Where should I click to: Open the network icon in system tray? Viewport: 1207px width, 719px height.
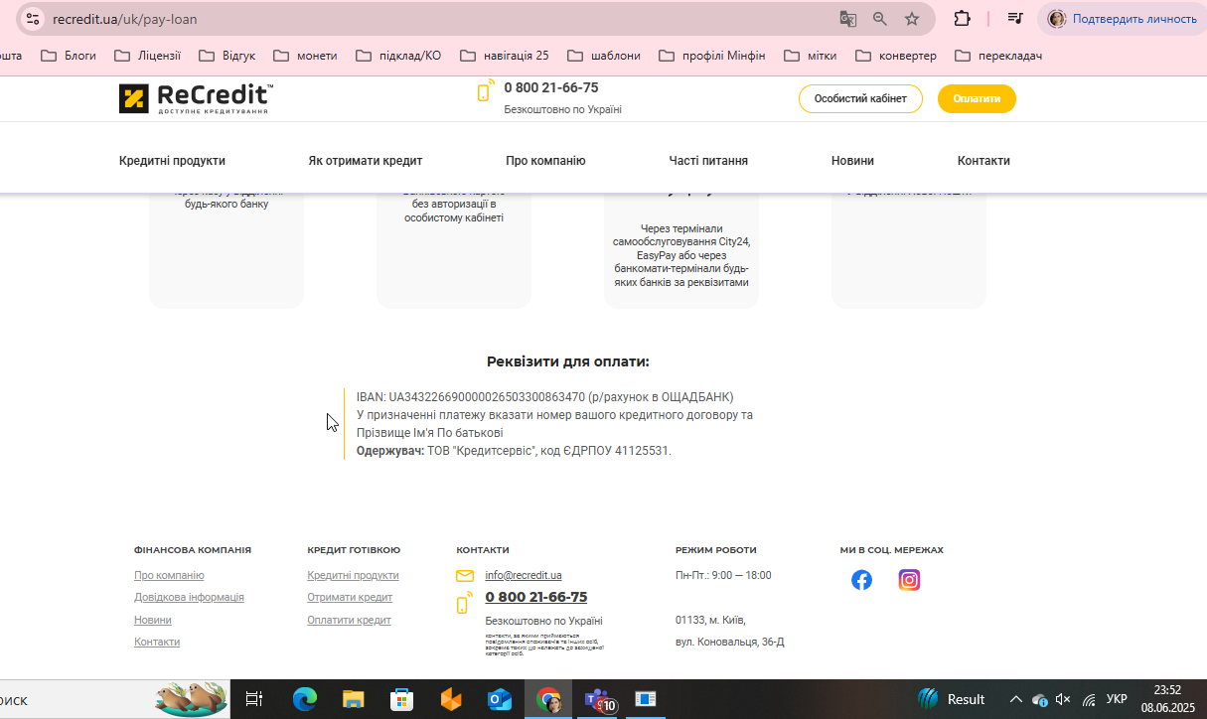click(1089, 699)
